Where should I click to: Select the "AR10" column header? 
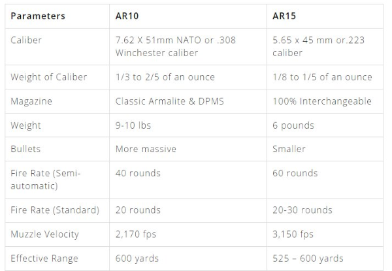128,16
